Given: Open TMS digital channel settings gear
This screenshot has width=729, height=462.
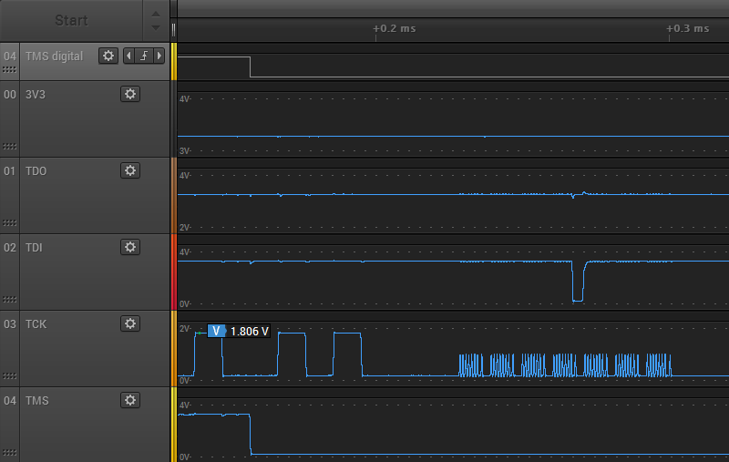Looking at the screenshot, I should 108,56.
